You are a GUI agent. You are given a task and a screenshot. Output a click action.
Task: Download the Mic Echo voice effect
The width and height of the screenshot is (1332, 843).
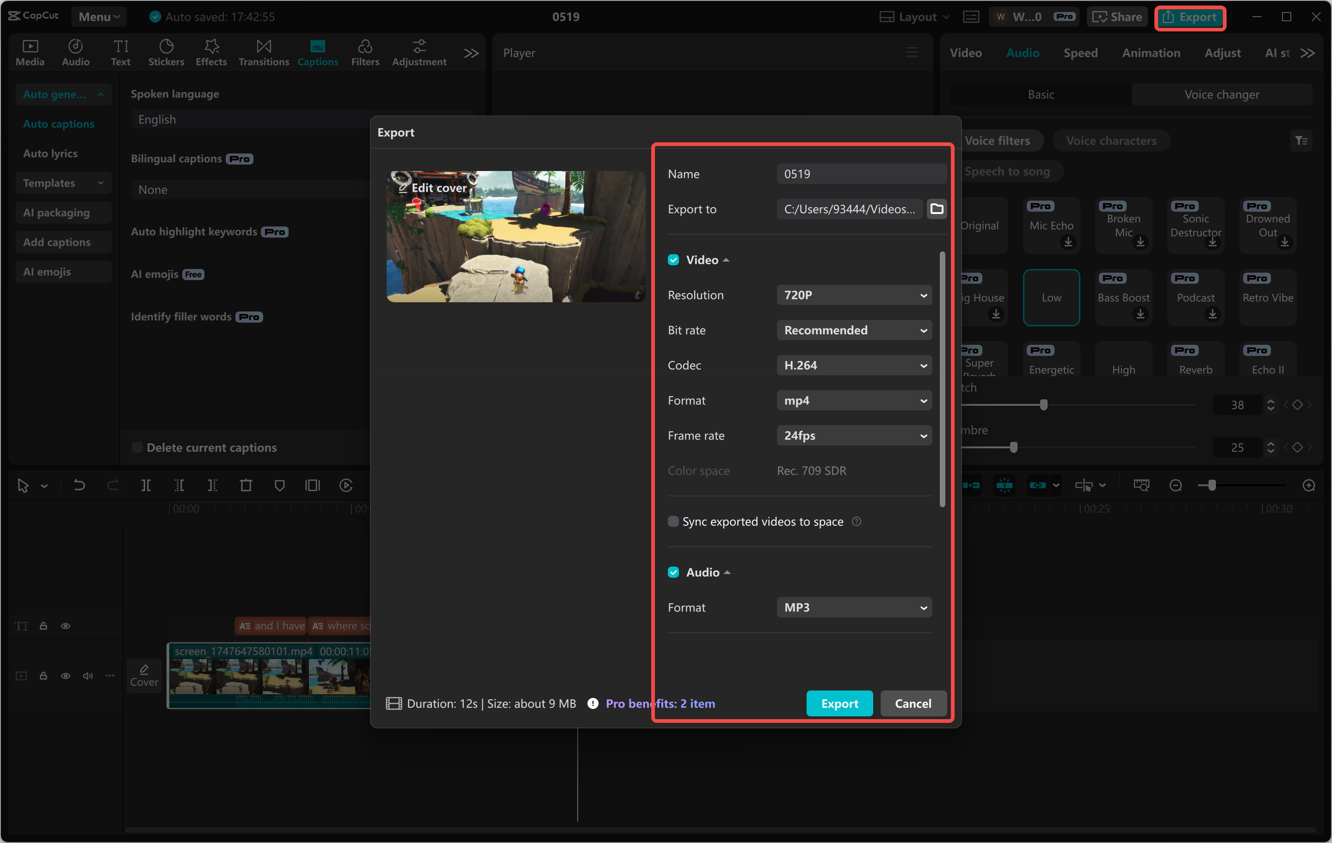pyautogui.click(x=1068, y=242)
